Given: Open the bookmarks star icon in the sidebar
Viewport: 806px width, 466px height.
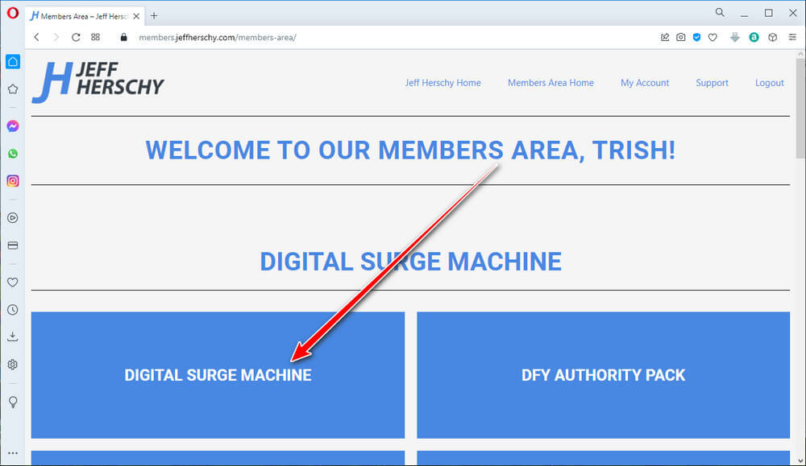Looking at the screenshot, I should click(13, 89).
